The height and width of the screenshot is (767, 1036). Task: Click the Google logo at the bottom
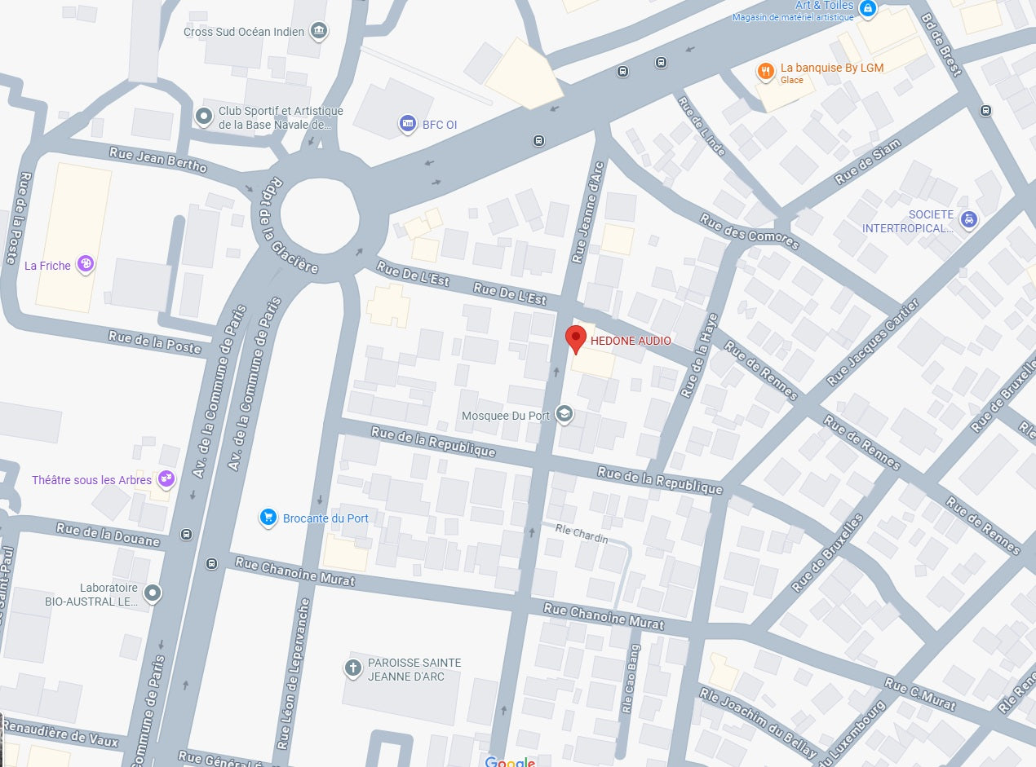click(x=510, y=761)
